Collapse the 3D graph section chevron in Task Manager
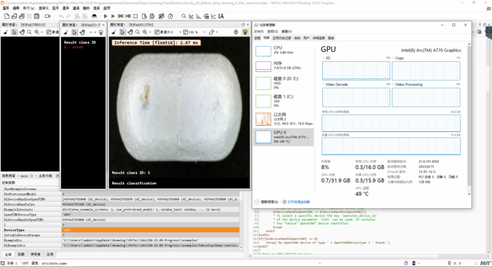This screenshot has width=492, height=267. (x=323, y=58)
